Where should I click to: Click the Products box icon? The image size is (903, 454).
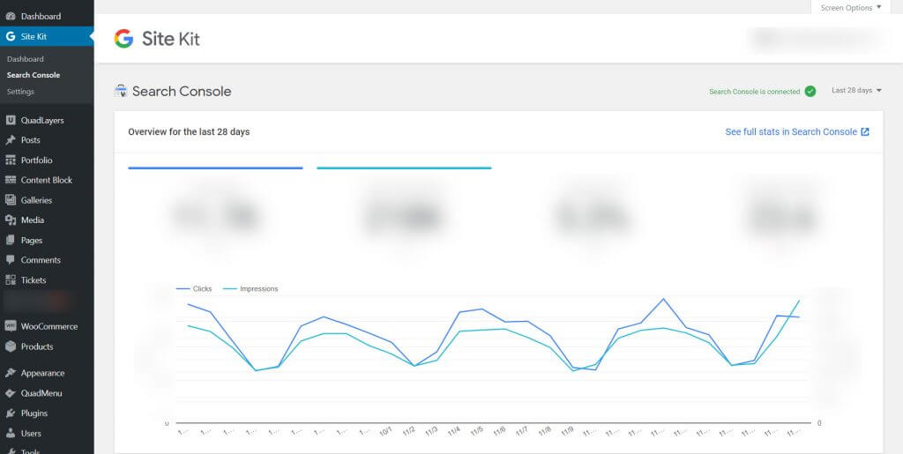11,346
